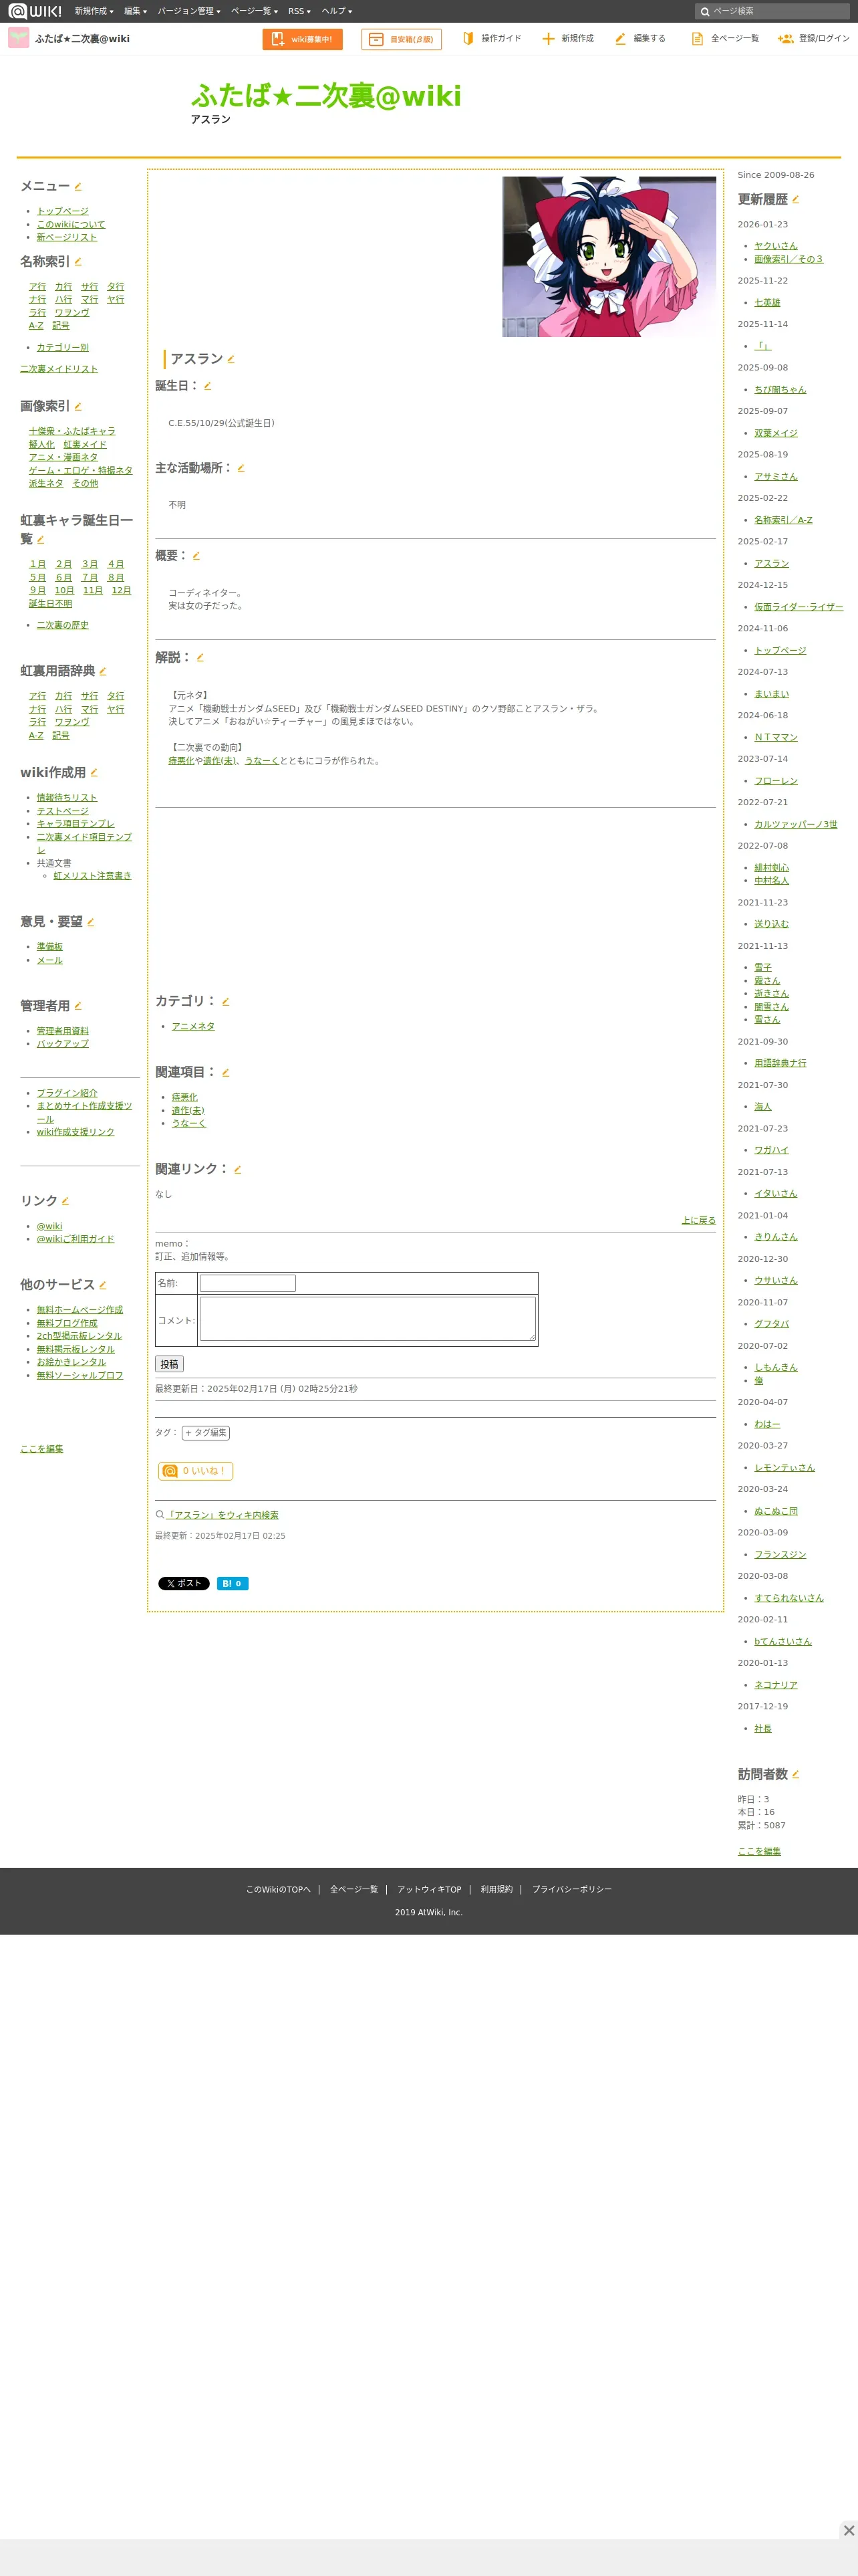Click the ふたば★二次裏@wiki site title
Screen dimensions: 858x2576
pos(325,96)
